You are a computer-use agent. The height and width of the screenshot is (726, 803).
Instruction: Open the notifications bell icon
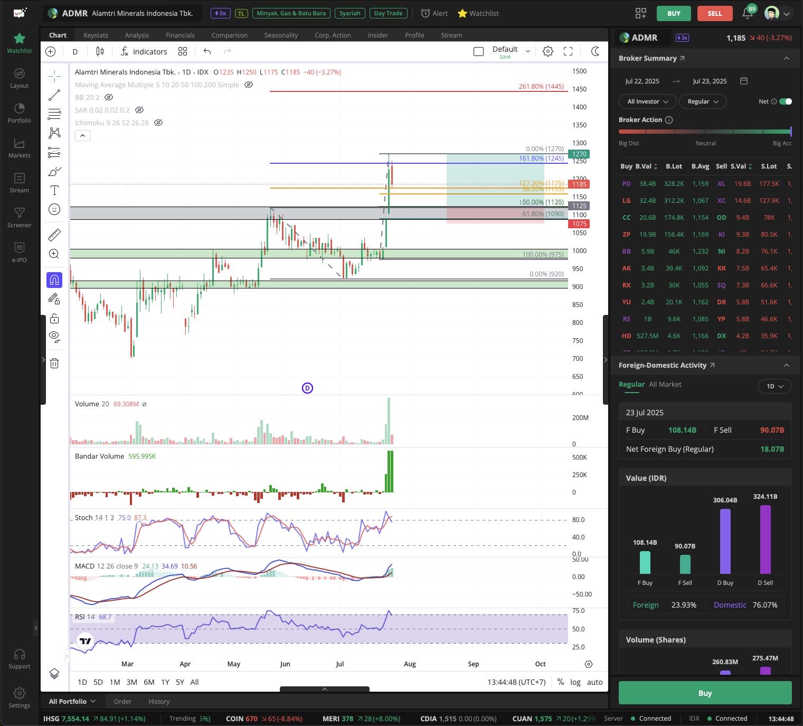(748, 13)
